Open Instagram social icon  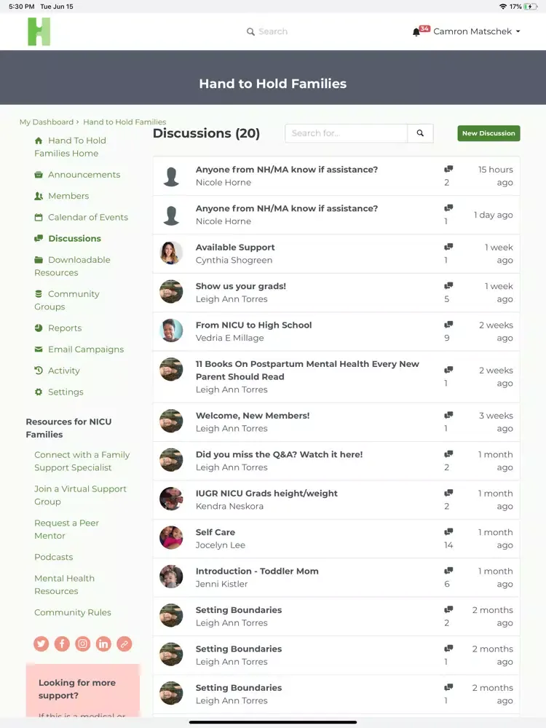83,644
